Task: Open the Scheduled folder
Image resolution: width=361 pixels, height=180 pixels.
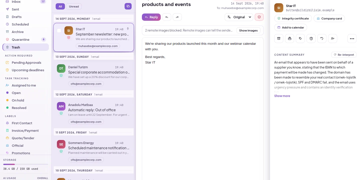Action: [26, 24]
